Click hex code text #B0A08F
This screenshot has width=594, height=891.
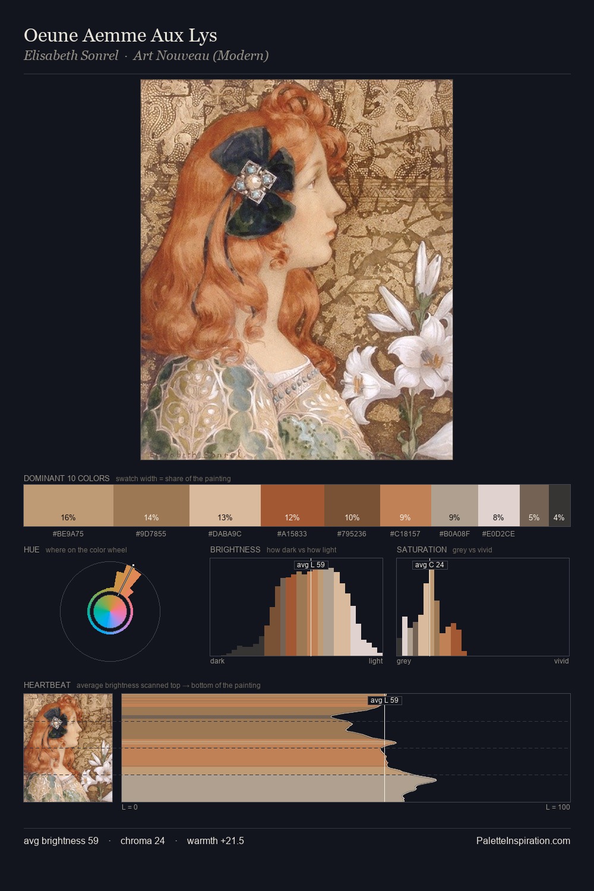pyautogui.click(x=454, y=534)
